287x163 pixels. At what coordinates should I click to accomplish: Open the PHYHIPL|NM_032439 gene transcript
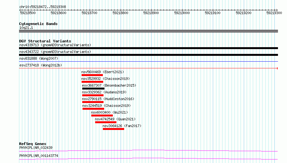coord(36,148)
